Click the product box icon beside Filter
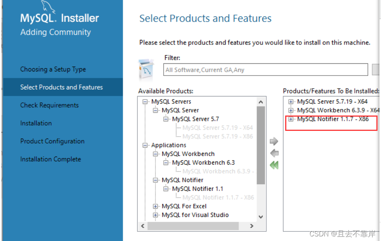This screenshot has height=241, width=381. click(146, 70)
